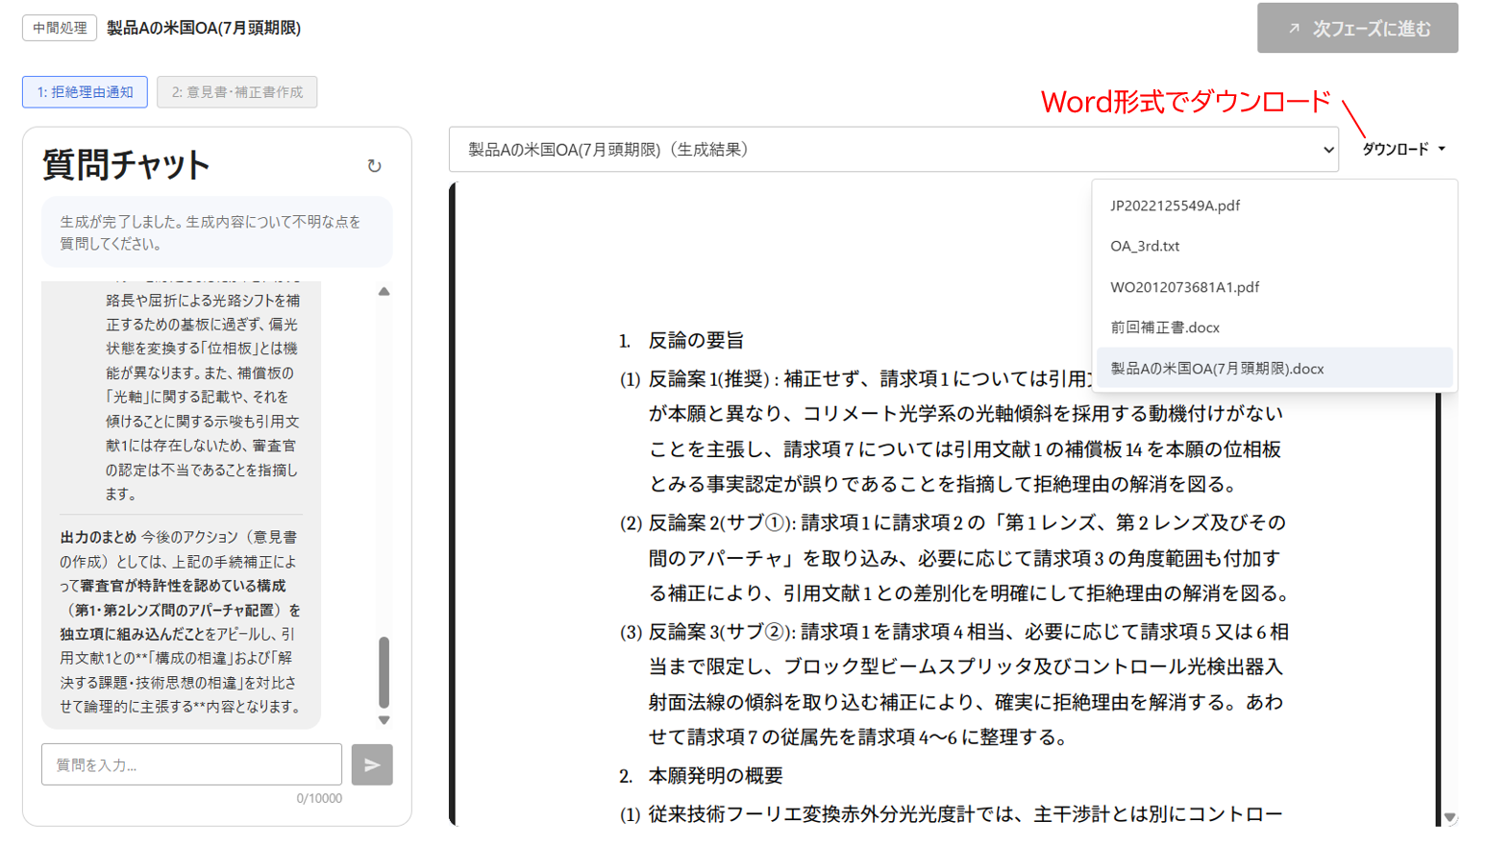This screenshot has height=846, width=1486.
Task: Select JP2022125549A.pdf from download menu
Action: [x=1274, y=205]
